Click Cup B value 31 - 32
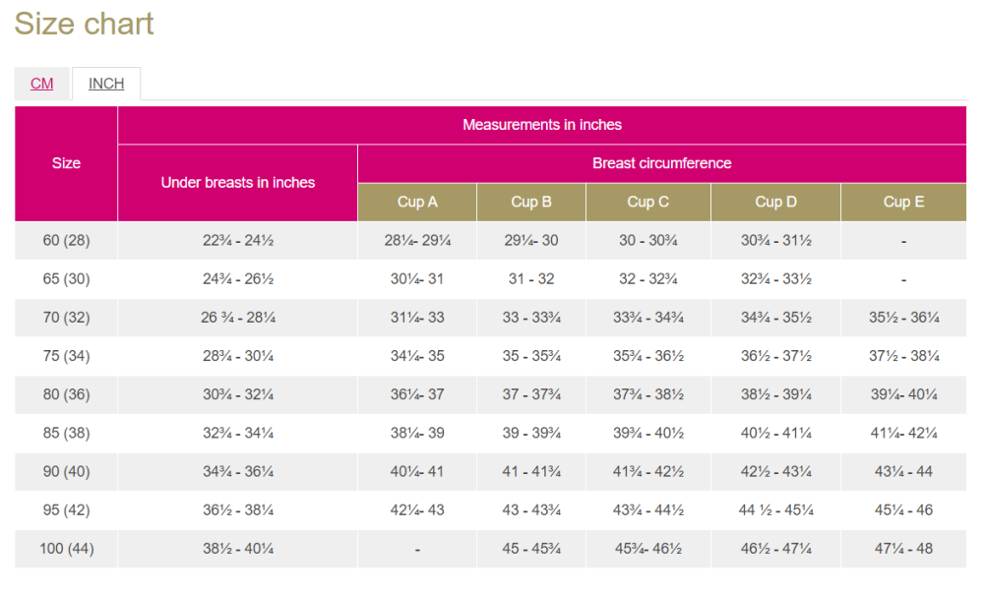The height and width of the screenshot is (593, 984). coord(531,279)
